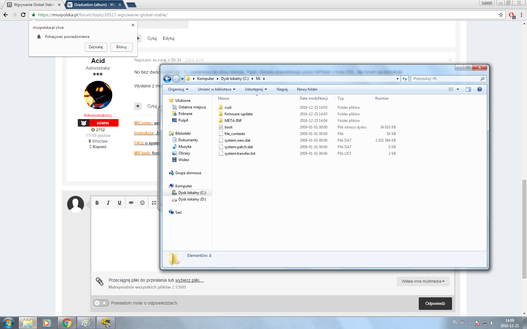Select 'Dysk lokalny (D:)' in navigation tree
The width and height of the screenshot is (527, 329).
click(192, 199)
